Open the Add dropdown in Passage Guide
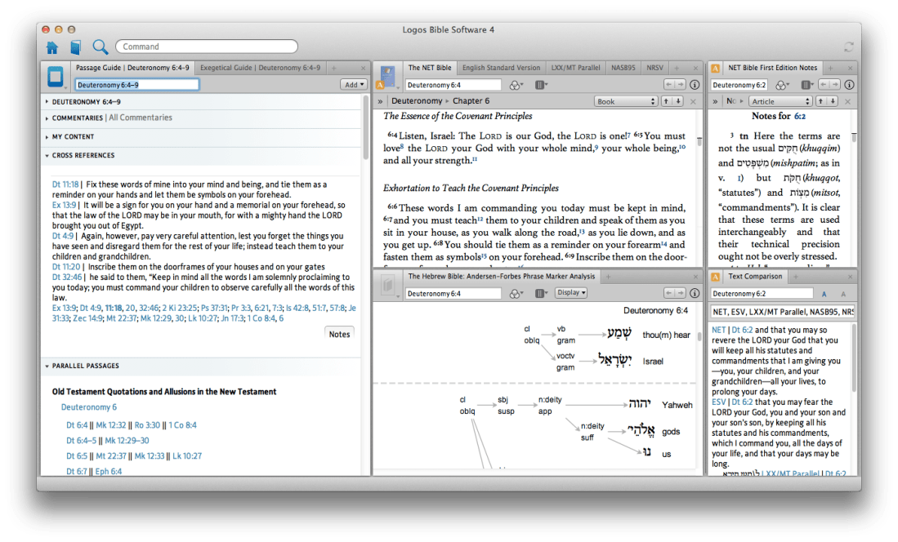 tap(353, 85)
